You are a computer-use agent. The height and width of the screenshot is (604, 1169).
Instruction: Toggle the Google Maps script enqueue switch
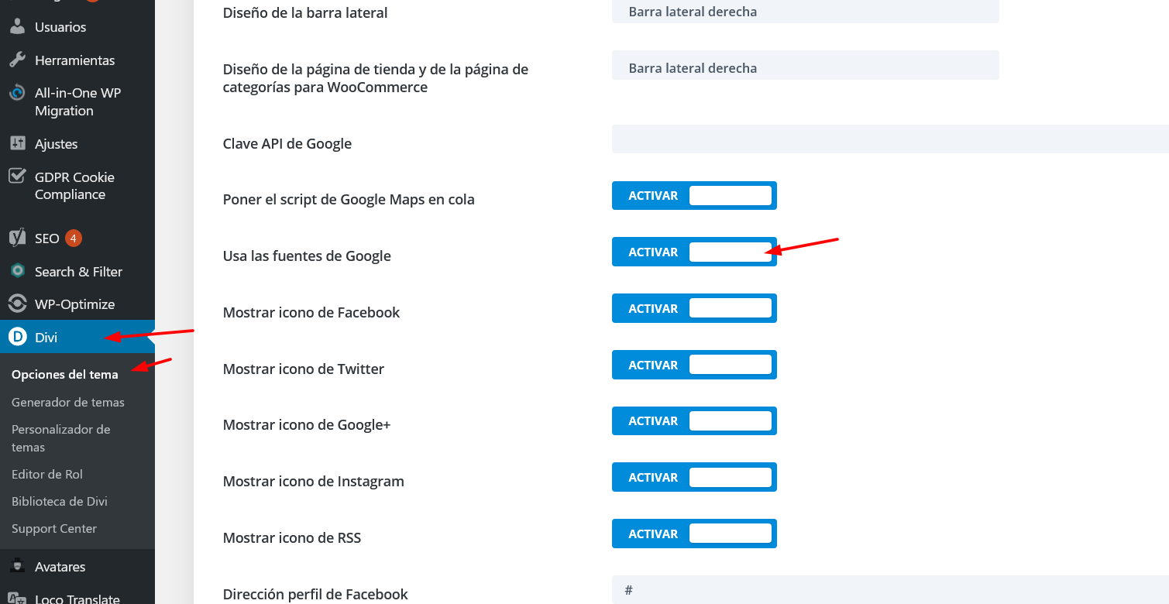point(694,196)
